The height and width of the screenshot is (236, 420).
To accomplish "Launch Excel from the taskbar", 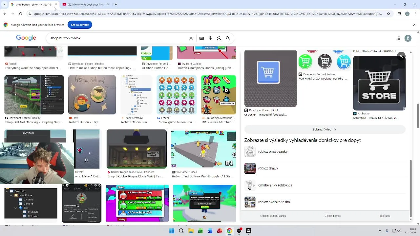I will 200,231.
